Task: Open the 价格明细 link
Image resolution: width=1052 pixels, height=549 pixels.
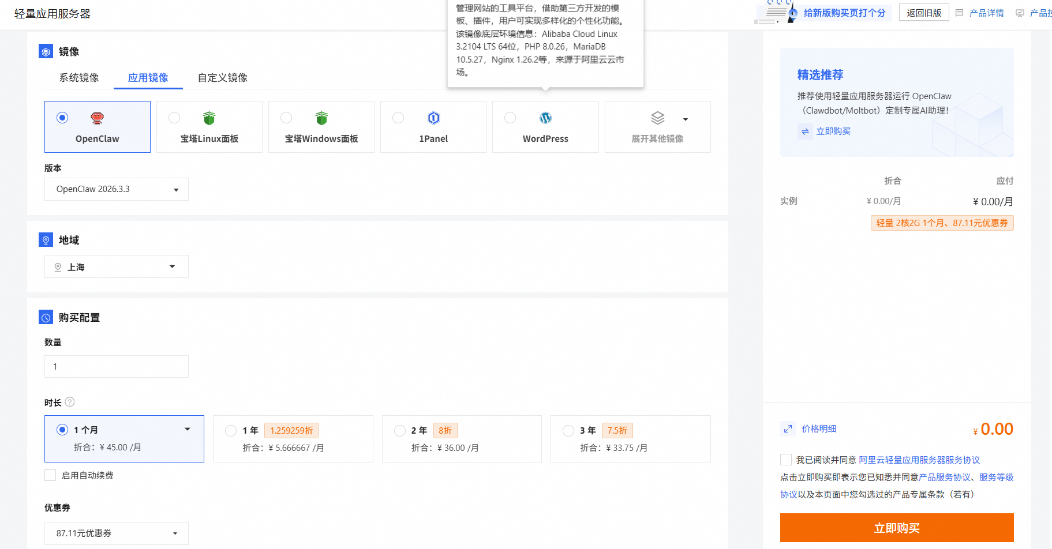Action: (819, 429)
